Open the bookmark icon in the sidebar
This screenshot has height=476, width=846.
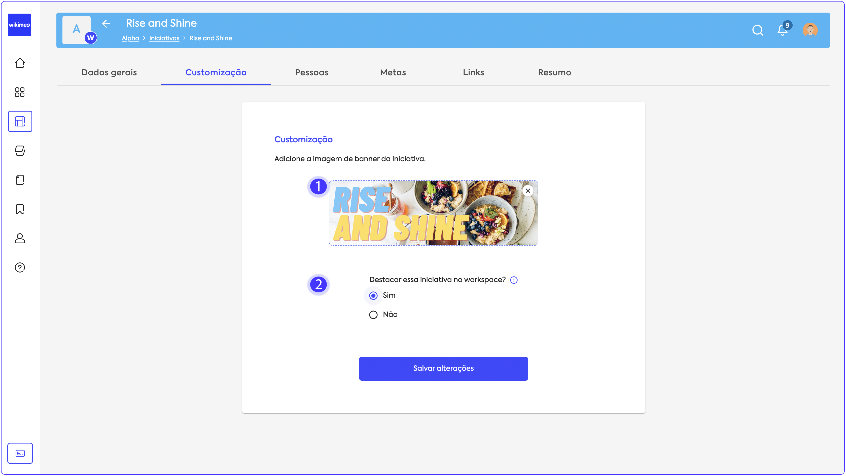tap(20, 209)
